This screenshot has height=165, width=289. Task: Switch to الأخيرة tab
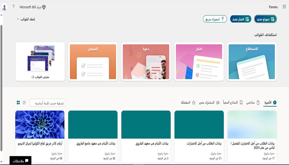270,103
